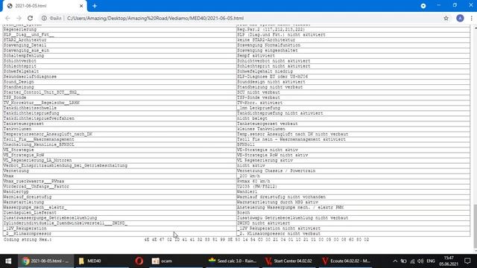
Task: Click the hex coding string starting '4E 4E 67'
Action: [x=256, y=240]
